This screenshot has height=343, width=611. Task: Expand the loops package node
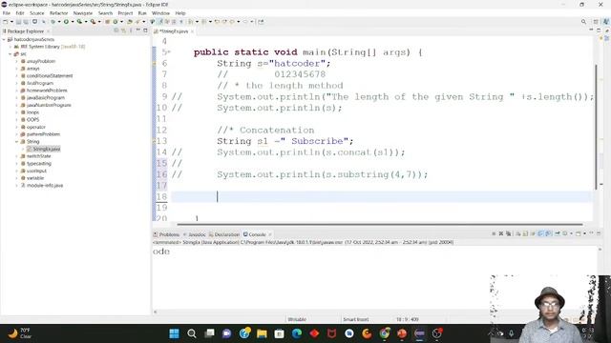point(17,112)
